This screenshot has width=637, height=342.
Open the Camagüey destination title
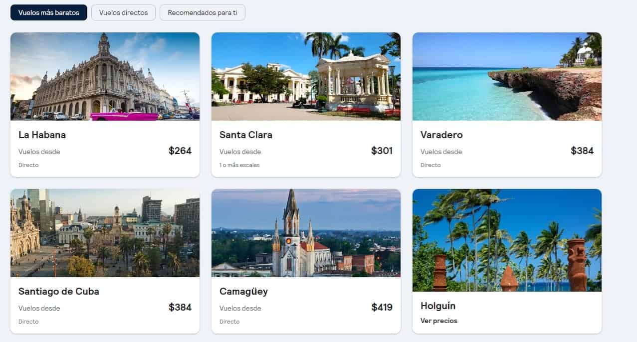243,292
